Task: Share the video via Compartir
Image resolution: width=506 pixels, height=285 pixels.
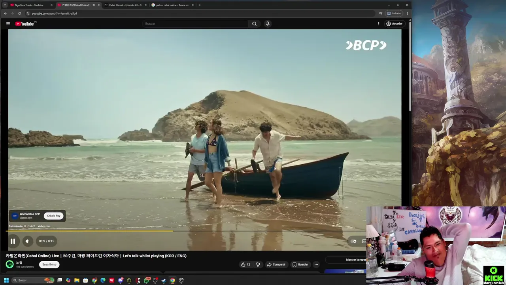Action: [x=276, y=264]
